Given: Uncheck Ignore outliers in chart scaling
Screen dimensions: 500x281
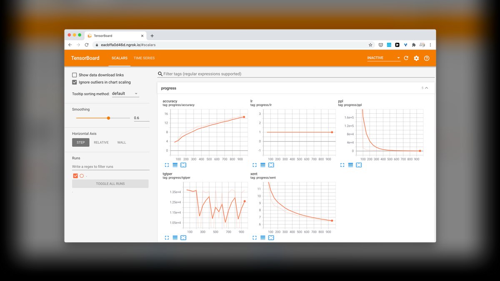Looking at the screenshot, I should 74,82.
